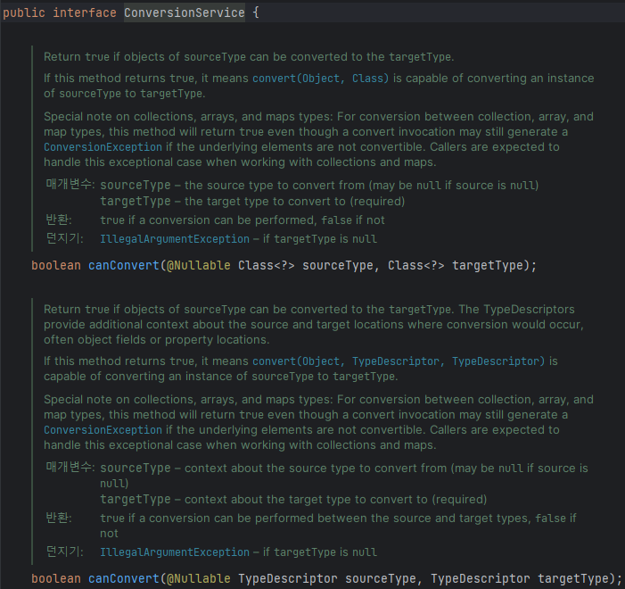Viewport: 625px width, 589px height.
Task: Click the second '반환:' label
Action: click(x=59, y=518)
